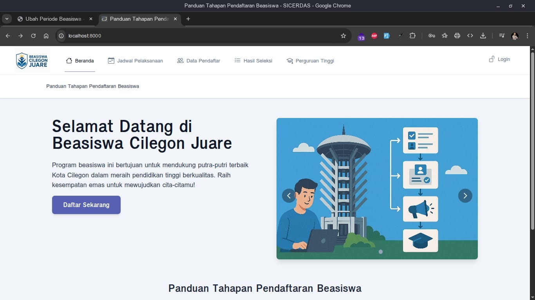Bookmark this page with the star icon
Screen dimensions: 535x300
point(343,36)
